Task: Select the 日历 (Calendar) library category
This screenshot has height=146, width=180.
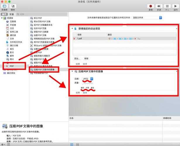Action: 8,28
